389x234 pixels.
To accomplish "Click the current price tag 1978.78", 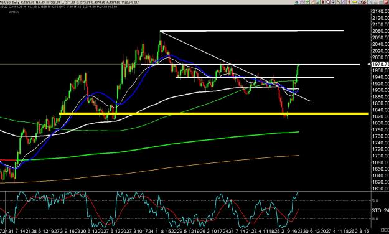I will pos(380,64).
